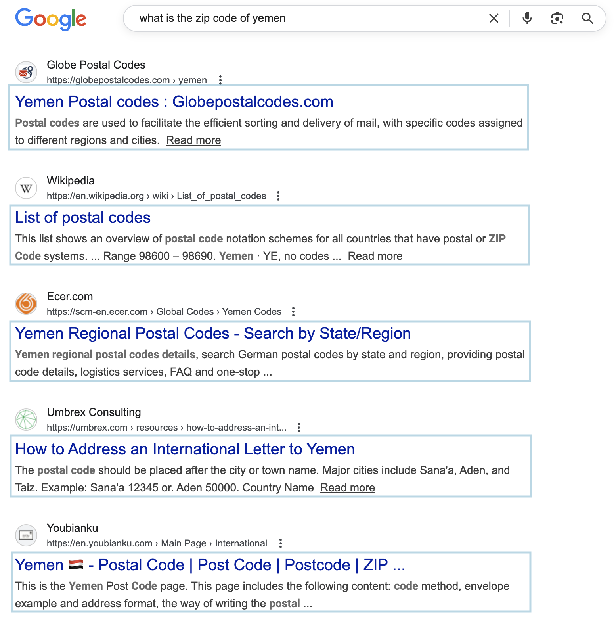Open more options for Wikipedia result
The image size is (616, 625).
click(278, 196)
